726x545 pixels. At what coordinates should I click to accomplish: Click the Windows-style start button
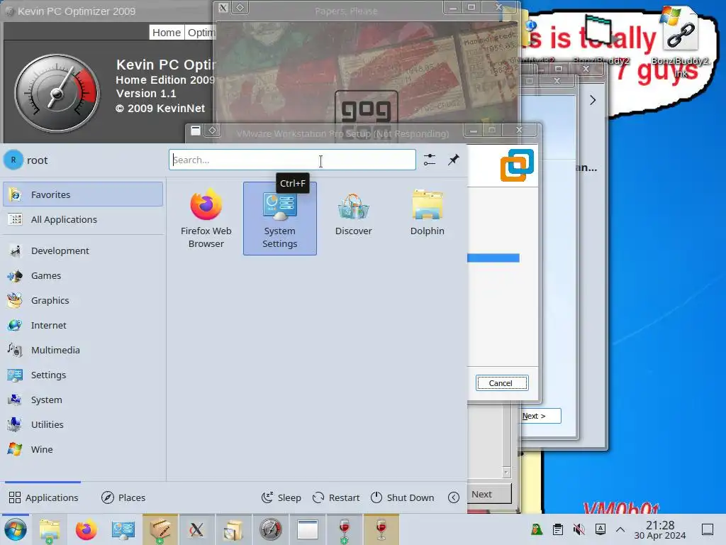[16, 529]
